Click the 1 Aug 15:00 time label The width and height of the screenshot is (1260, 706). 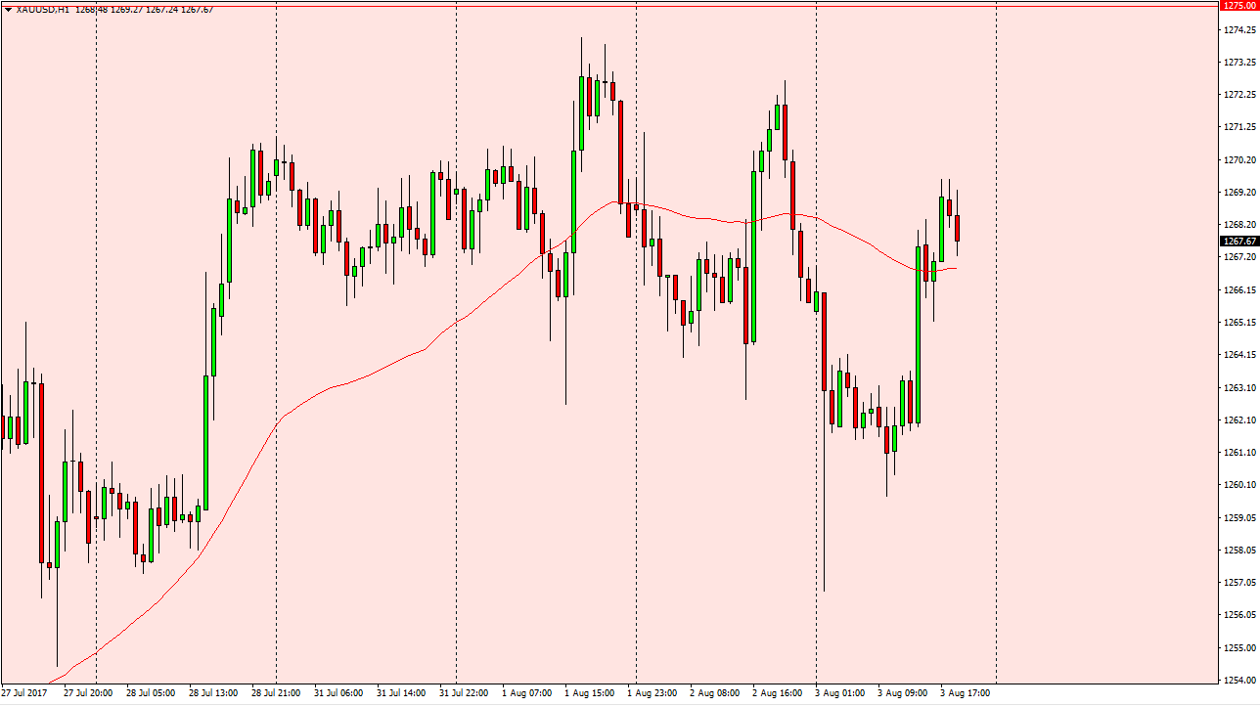[x=590, y=693]
